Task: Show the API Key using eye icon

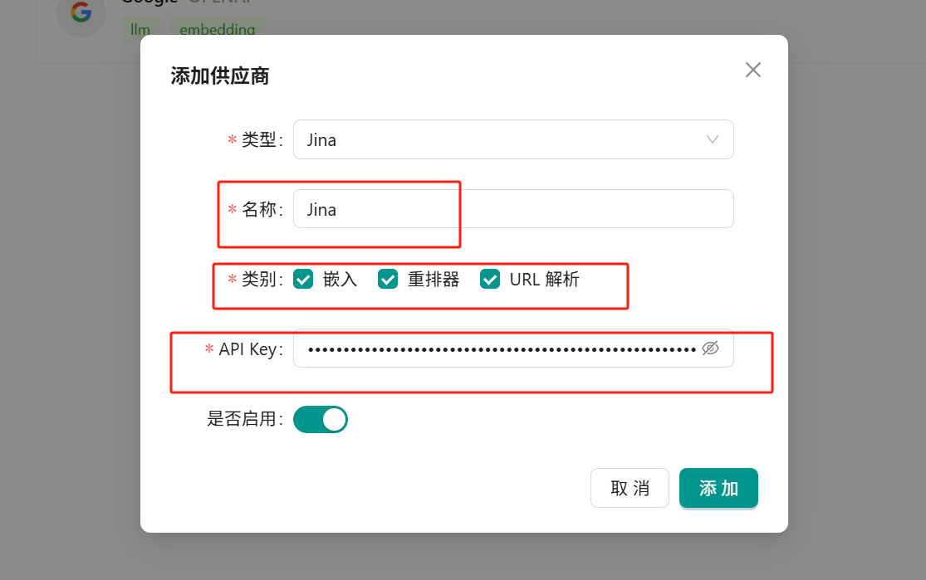Action: (709, 348)
